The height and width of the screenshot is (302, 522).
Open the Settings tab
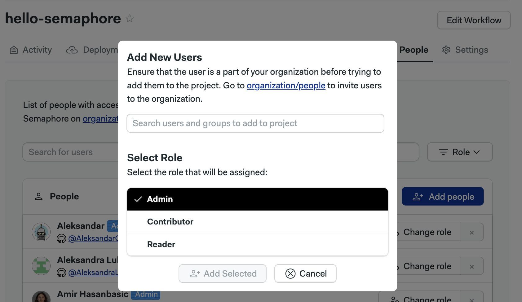pos(465,50)
